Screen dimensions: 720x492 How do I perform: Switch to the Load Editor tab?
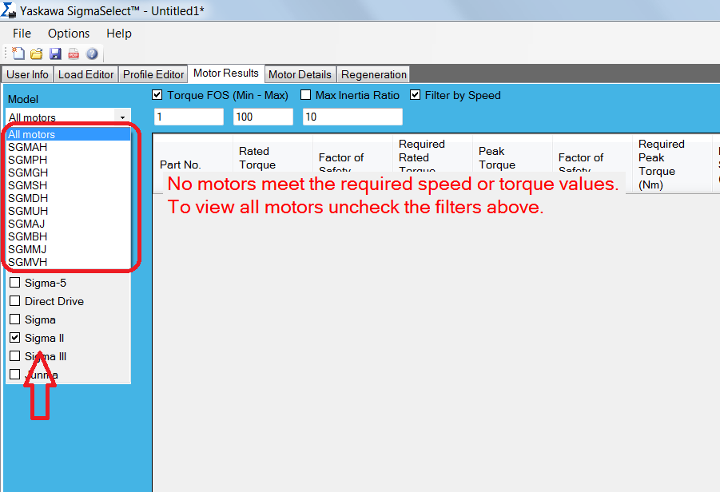(86, 74)
